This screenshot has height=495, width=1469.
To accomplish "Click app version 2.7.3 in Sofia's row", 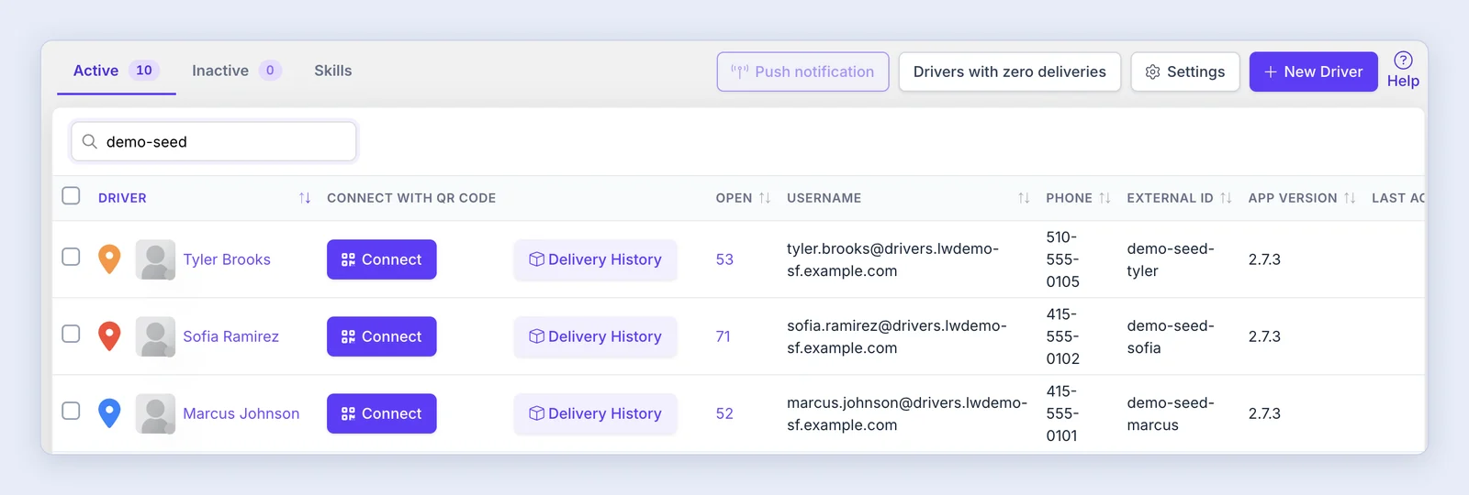I will point(1264,336).
